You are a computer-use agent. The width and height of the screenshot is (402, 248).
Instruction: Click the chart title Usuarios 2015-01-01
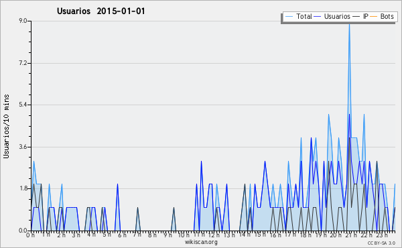click(101, 11)
